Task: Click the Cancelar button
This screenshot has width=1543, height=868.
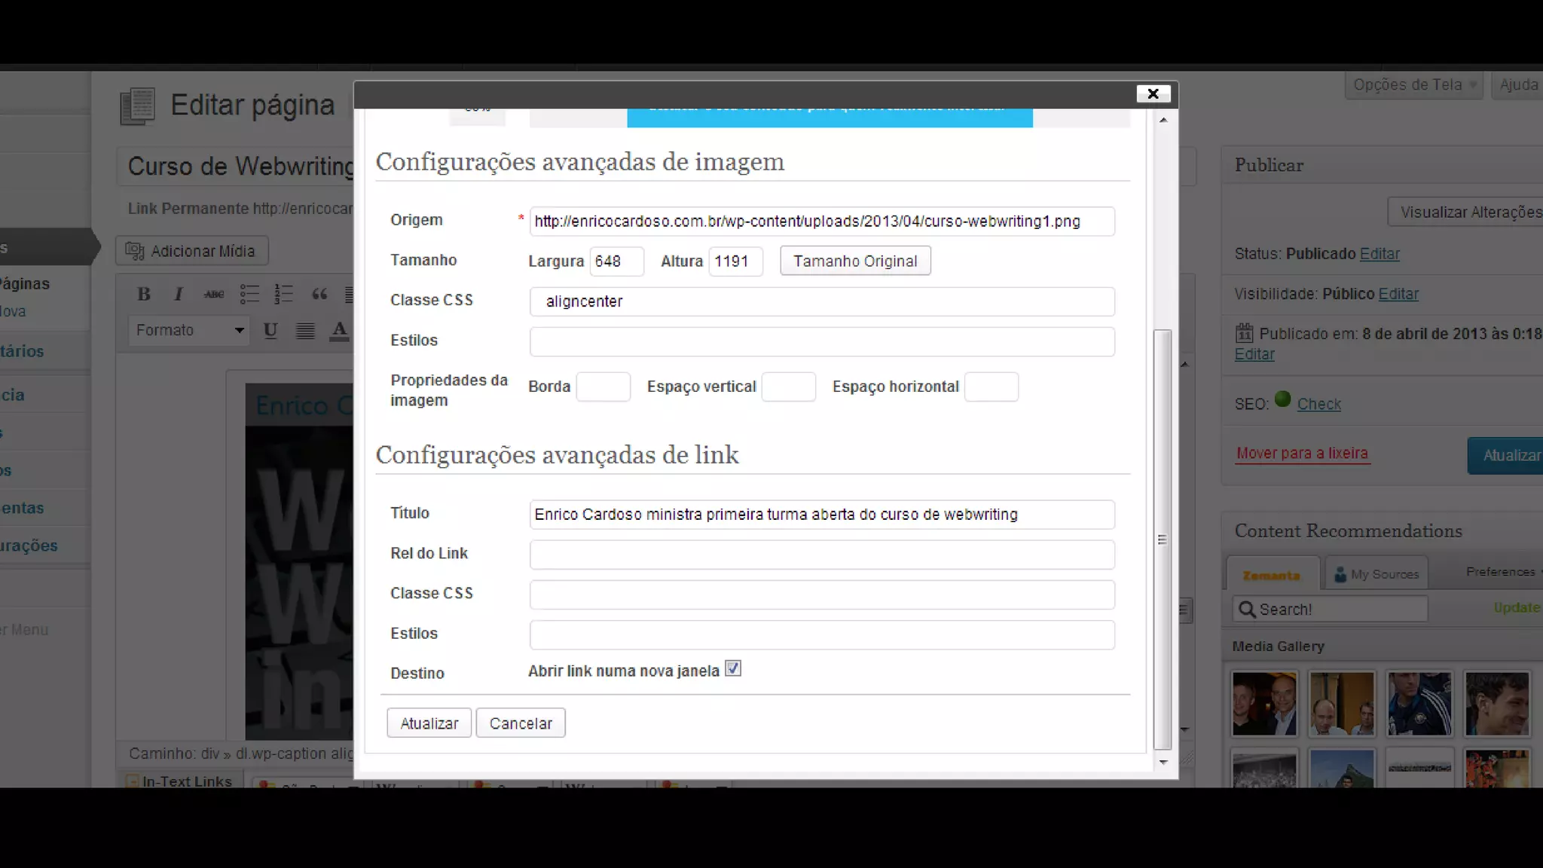Action: point(521,723)
